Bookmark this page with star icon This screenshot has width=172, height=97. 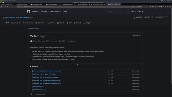pyautogui.click(x=141, y=7)
